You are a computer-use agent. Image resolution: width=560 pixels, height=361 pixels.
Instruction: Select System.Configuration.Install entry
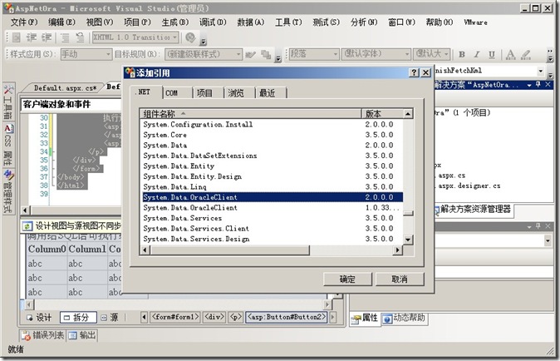point(272,125)
